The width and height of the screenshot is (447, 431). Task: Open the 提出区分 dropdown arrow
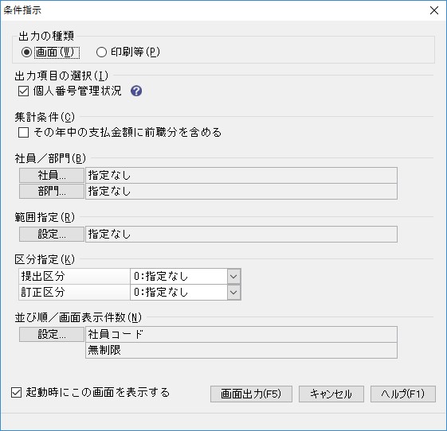233,276
